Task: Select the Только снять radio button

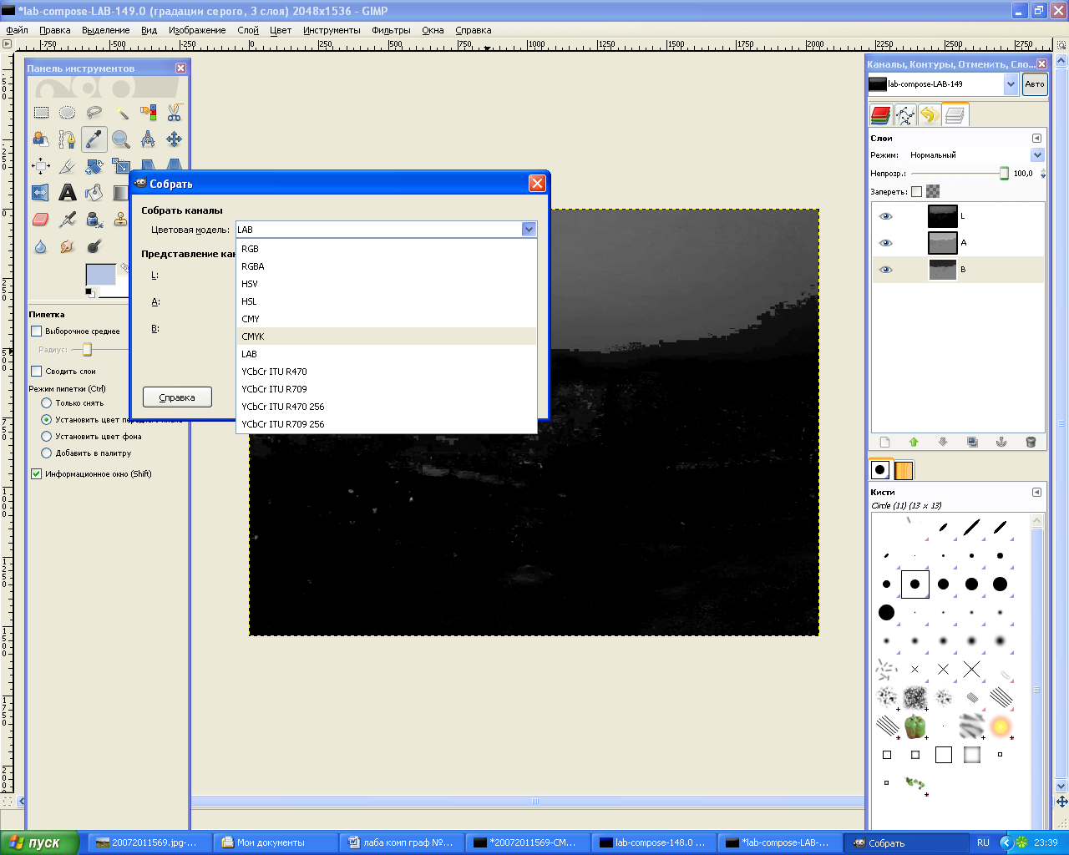Action: tap(47, 403)
